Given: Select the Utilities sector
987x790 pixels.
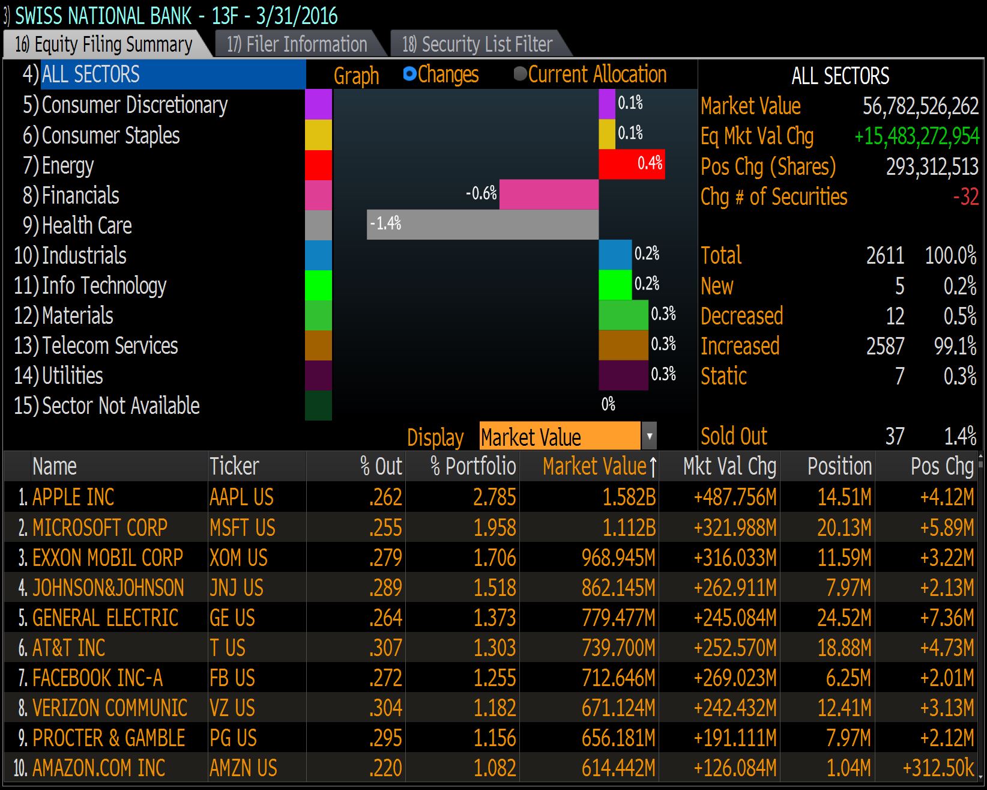Looking at the screenshot, I should 58,375.
